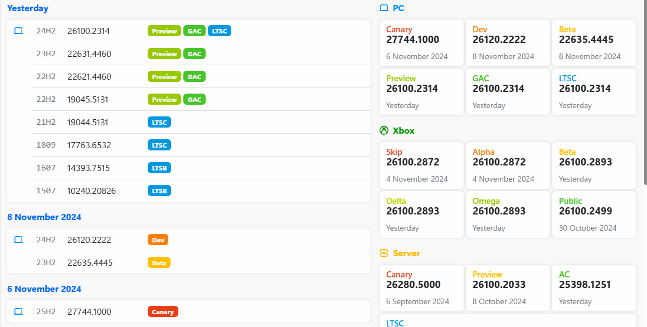Image resolution: width=647 pixels, height=327 pixels.
Task: Select GAC badge on the 26100.2314 row
Action: click(194, 31)
